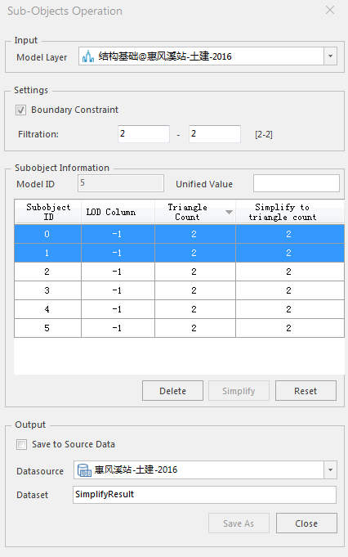Screen dimensions: 348x557
Task: Click the Subobject ID column header
Action: (48, 212)
